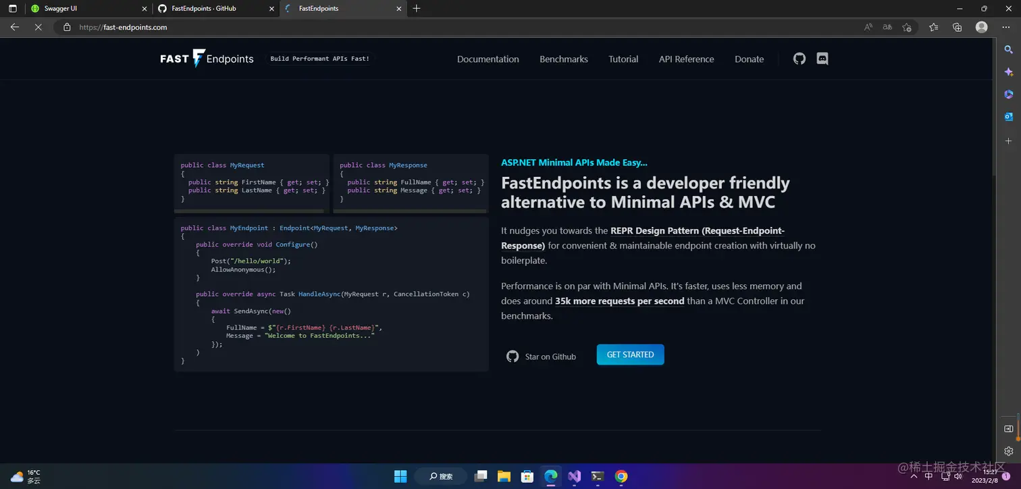Open the GitHub icon in site header

click(800, 59)
